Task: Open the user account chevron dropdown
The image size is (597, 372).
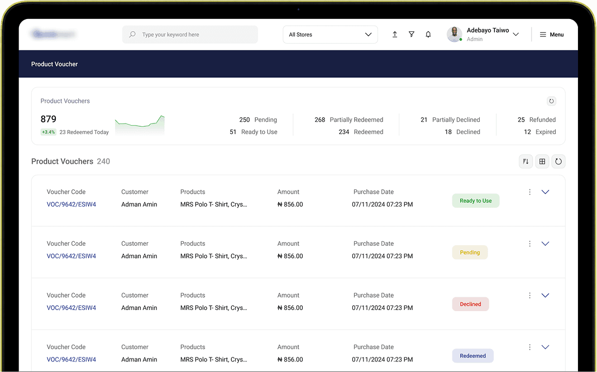Action: point(516,34)
